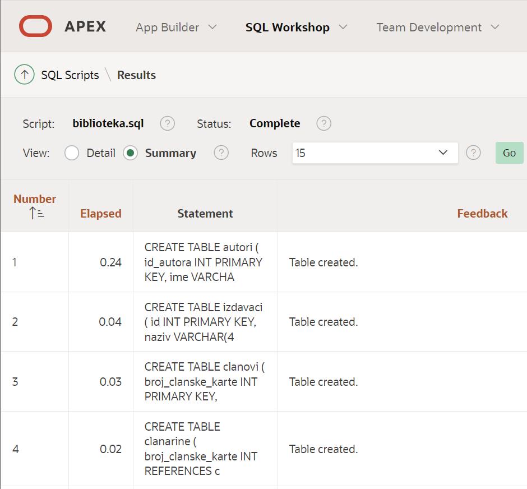Open the App Builder menu
The height and width of the screenshot is (489, 527).
167,27
